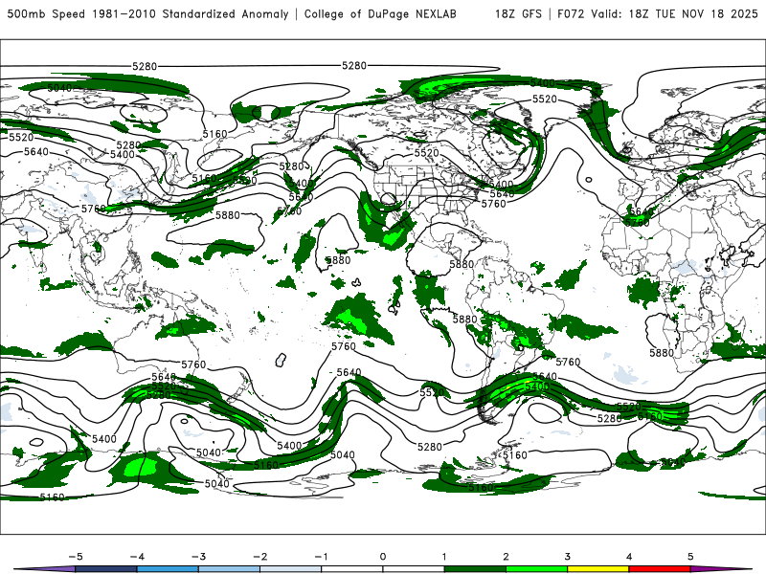Viewport: 766px width, 574px height.
Task: Click the 5880 contour label over southern Africa
Action: [662, 352]
